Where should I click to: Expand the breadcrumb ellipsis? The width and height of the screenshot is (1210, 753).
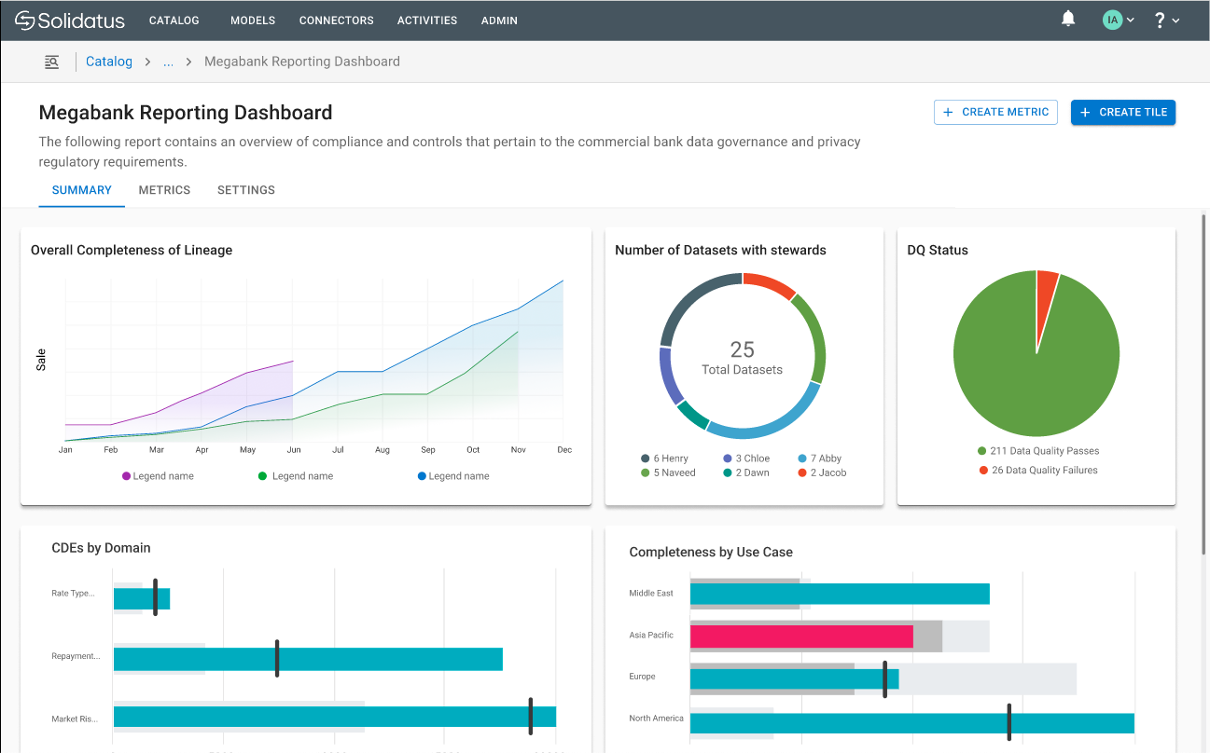point(168,62)
